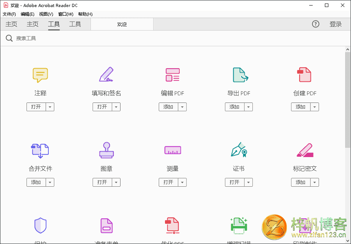Click 添加 button under 标记密文
351x244 pixels.
pyautogui.click(x=301, y=182)
